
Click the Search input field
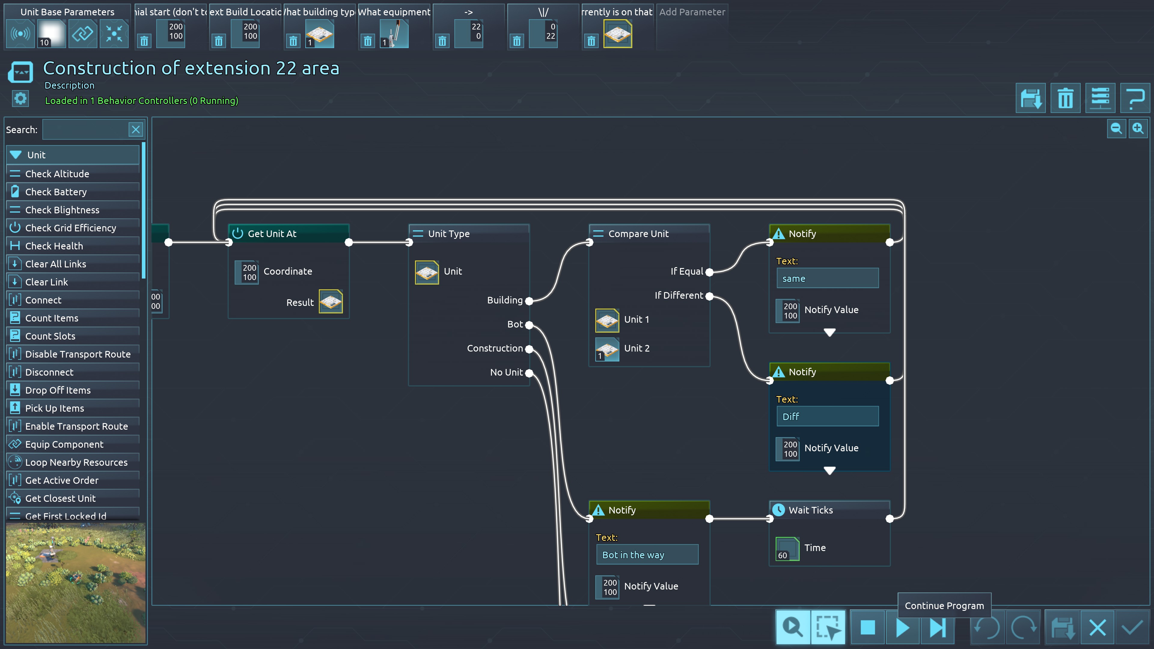(85, 130)
